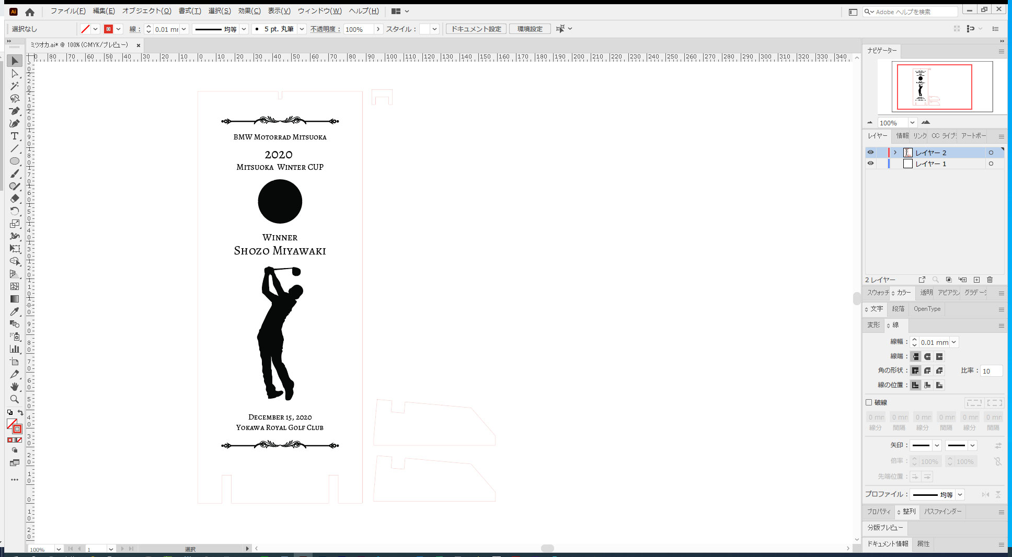Viewport: 1012px width, 557px height.
Task: Select the Ellipse tool
Action: (15, 161)
